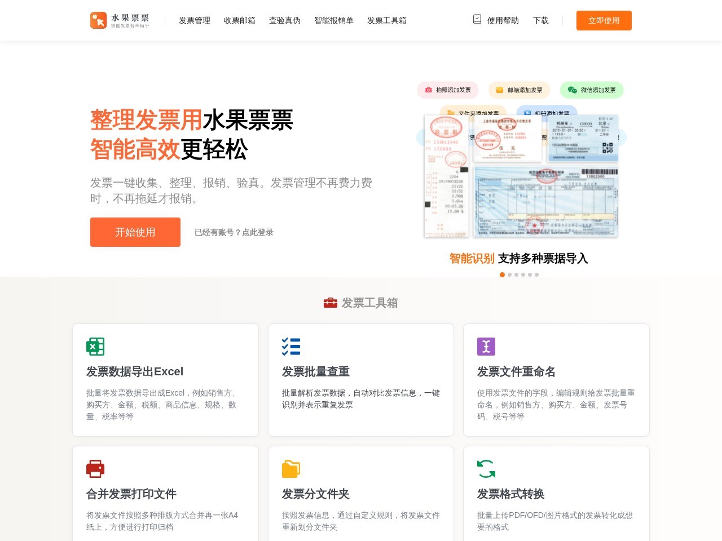Click description text starting 使用发票文件的字段
The width and height of the screenshot is (722, 541).
click(556, 405)
